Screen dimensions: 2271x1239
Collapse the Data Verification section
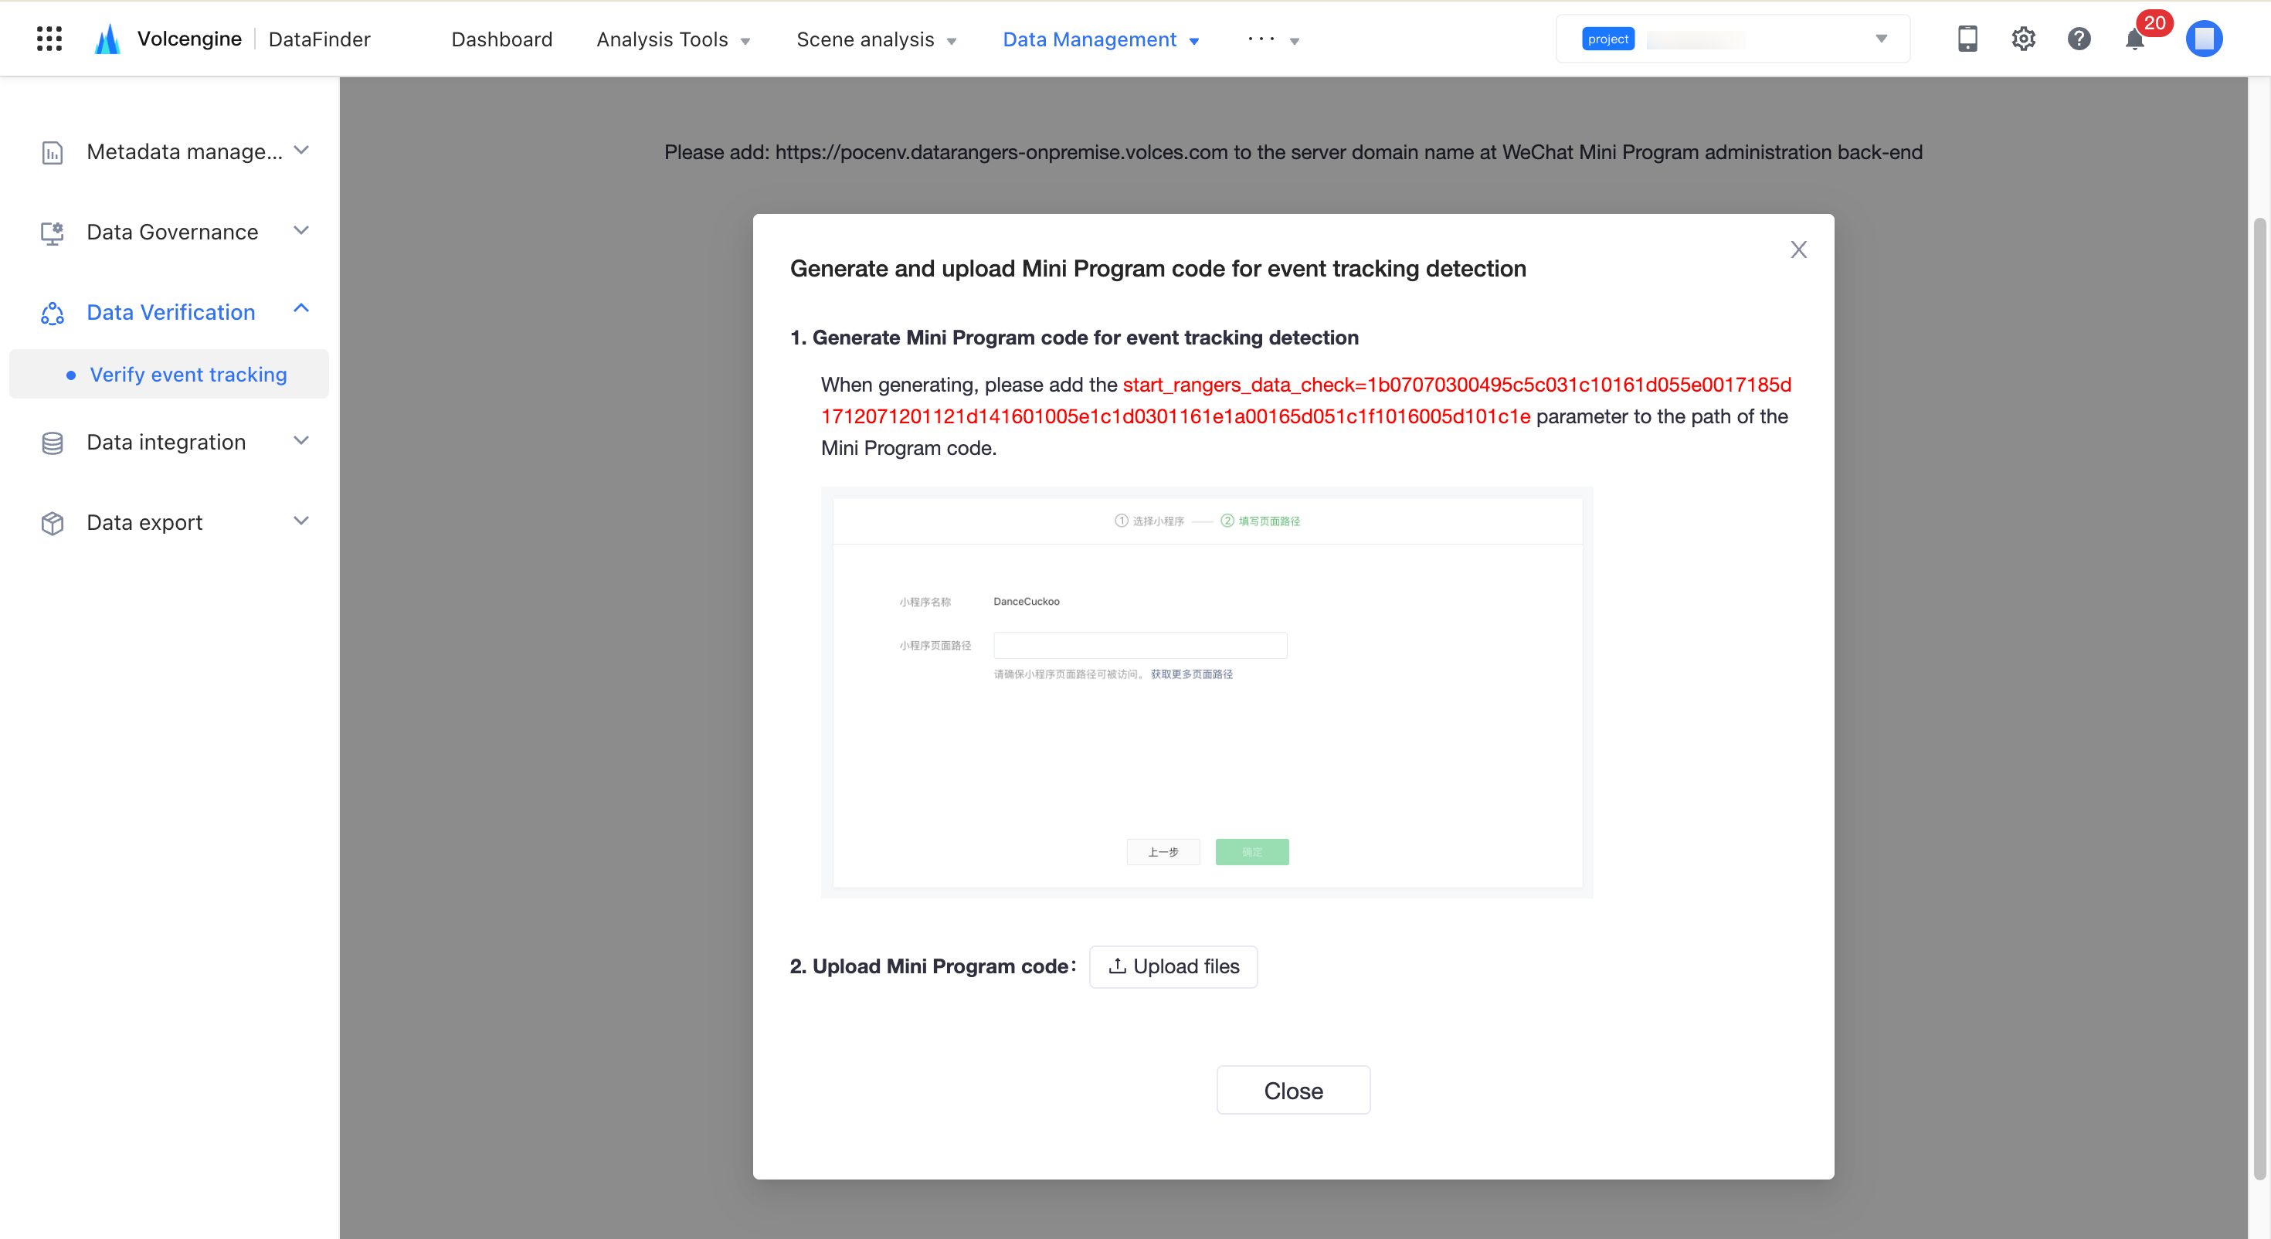[300, 309]
